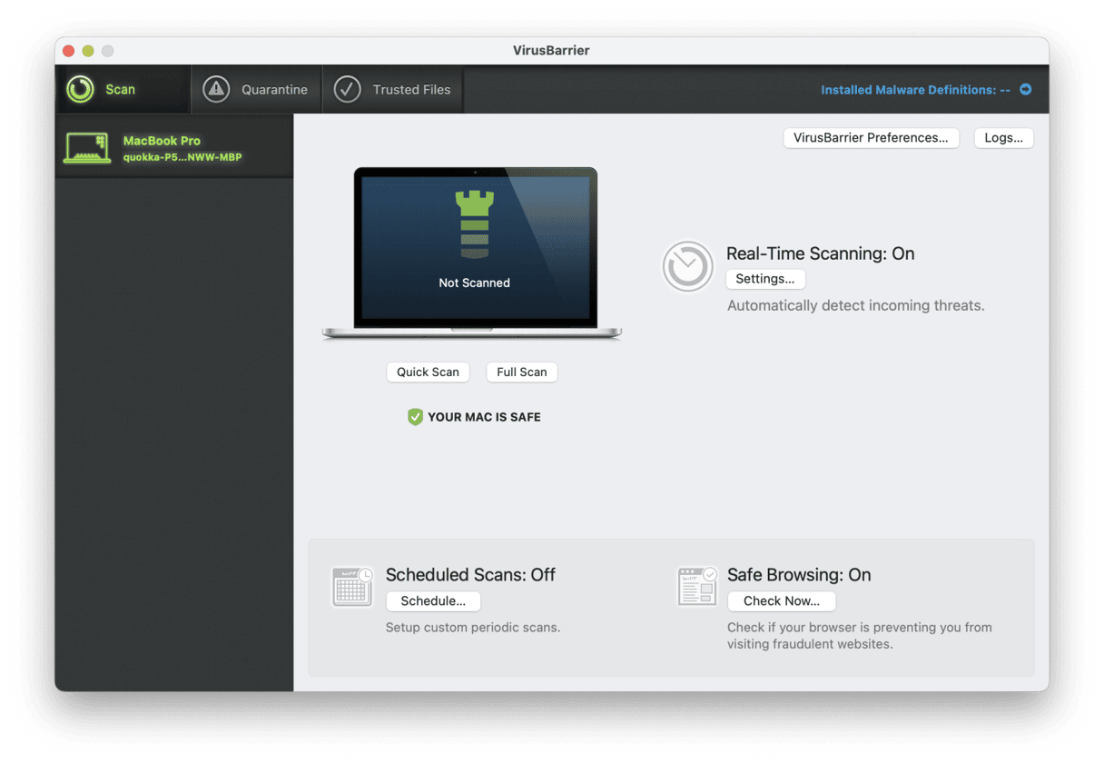Enable Scheduled Scans using Schedule
This screenshot has height=764, width=1104.
433,600
